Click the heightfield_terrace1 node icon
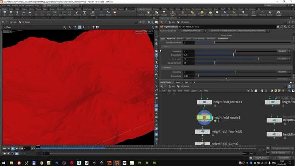 (x=205, y=102)
